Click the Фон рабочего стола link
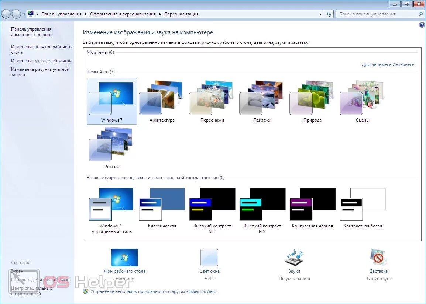This screenshot has height=304, width=426. tap(125, 271)
